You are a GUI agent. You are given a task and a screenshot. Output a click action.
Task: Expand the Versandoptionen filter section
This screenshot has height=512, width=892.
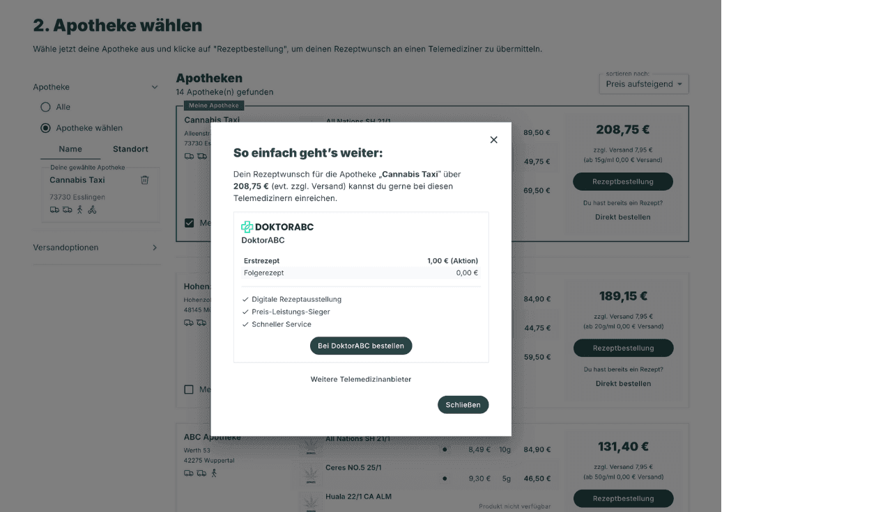(155, 248)
